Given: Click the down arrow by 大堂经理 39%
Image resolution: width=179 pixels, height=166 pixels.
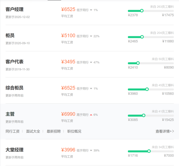Looking at the screenshot, I should tap(91, 150).
